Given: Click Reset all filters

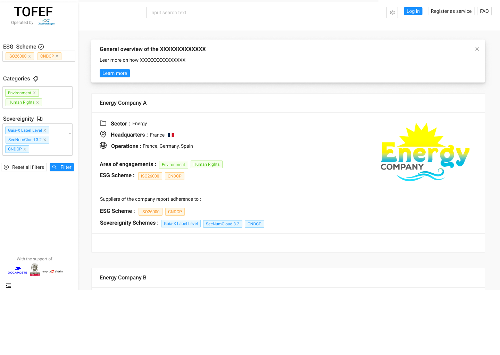Looking at the screenshot, I should 24,167.
